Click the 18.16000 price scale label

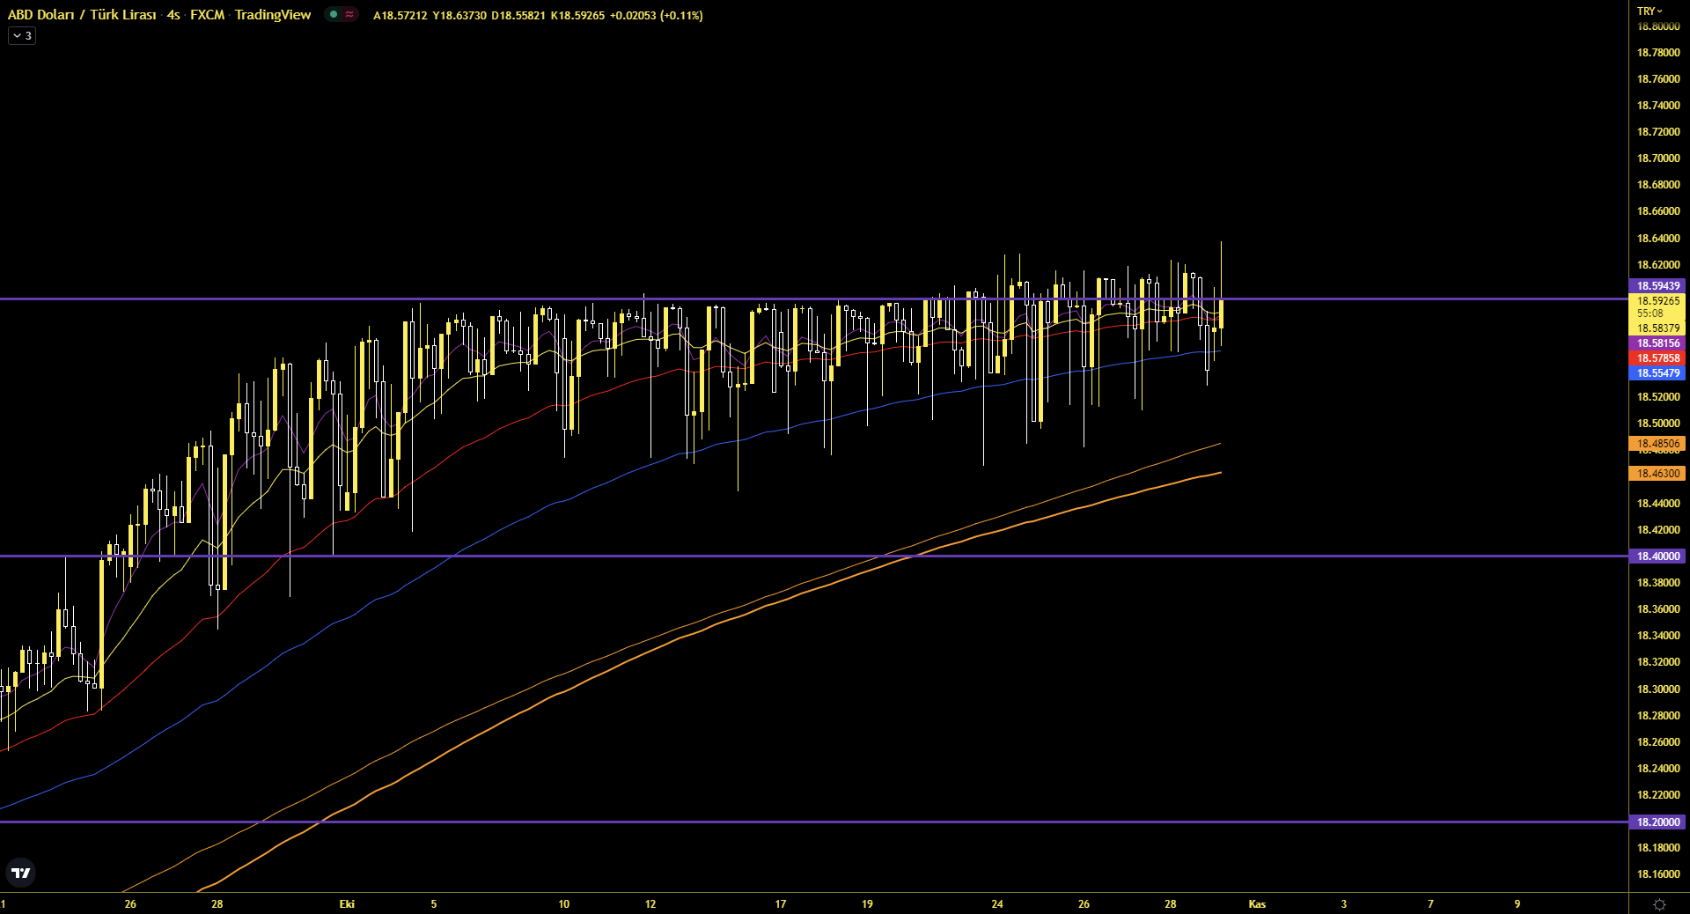click(x=1658, y=874)
